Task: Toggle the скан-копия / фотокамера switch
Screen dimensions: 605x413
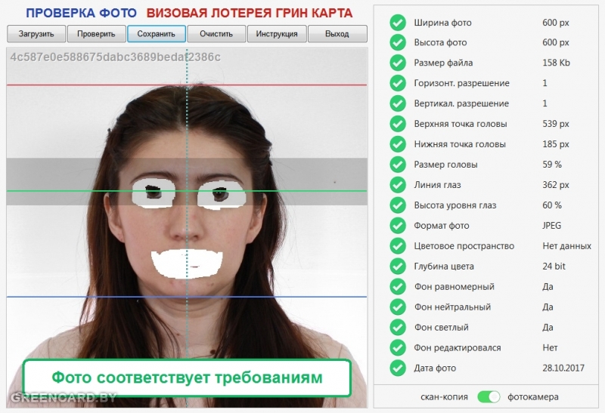Action: click(489, 397)
